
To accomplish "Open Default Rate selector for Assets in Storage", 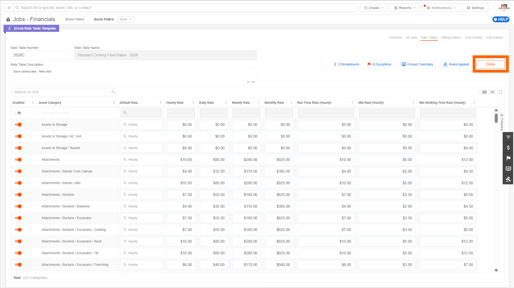I will (x=141, y=125).
